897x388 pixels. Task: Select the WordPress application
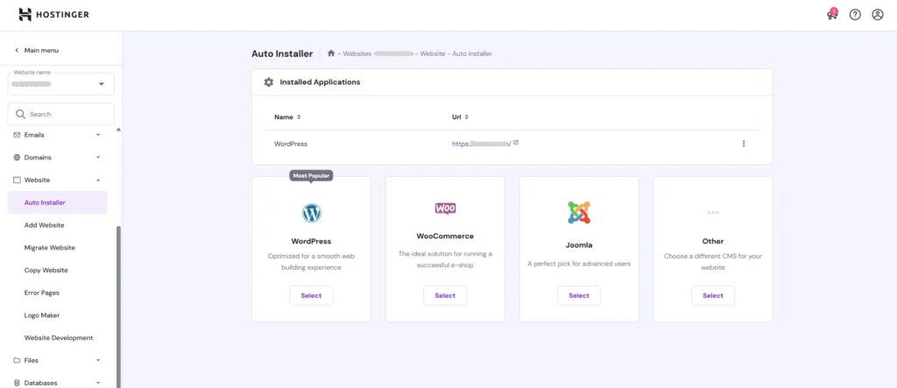(x=311, y=296)
